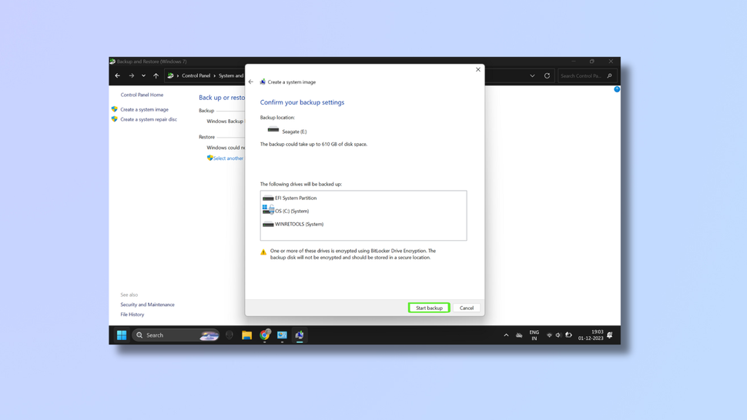
Task: Open the Wi-Fi network tray icon
Action: (x=549, y=335)
